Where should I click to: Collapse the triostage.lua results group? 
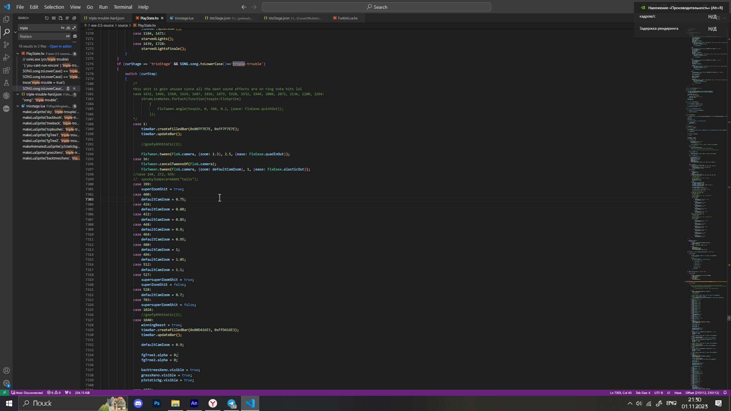click(x=18, y=106)
